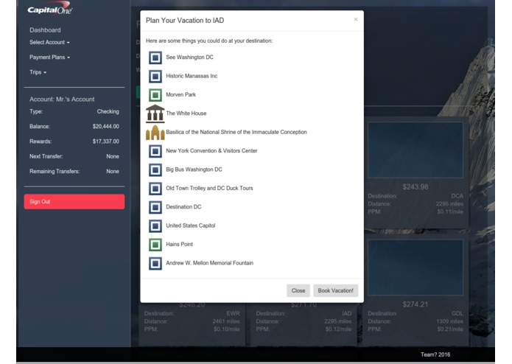
Task: Open the Payment Plans dropdown
Action: pyautogui.click(x=49, y=57)
